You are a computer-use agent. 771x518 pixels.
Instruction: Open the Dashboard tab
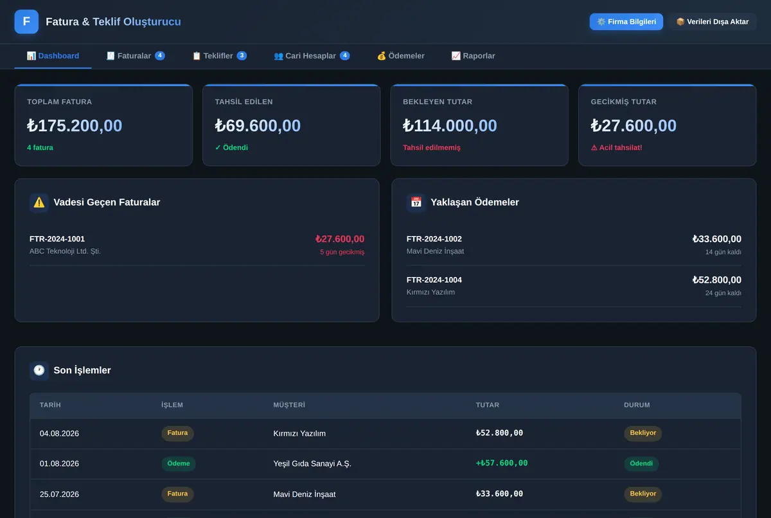[53, 56]
